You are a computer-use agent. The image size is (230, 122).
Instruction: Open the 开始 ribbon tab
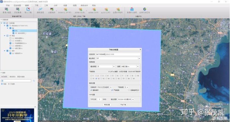click(x=8, y=5)
